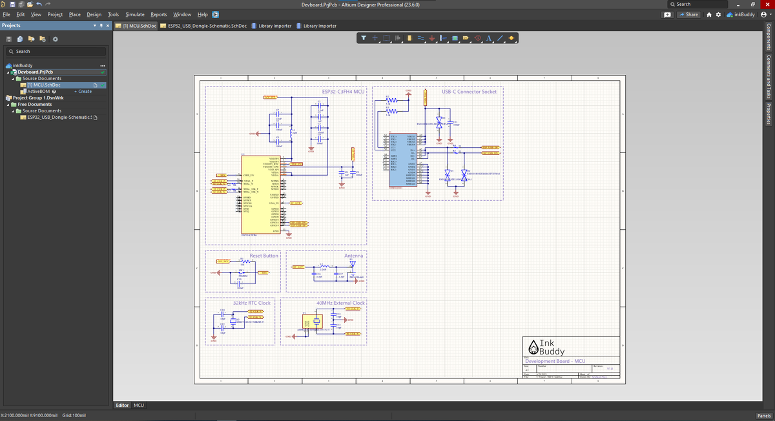Select [1] MCU.SchDoc in the project tree
The width and height of the screenshot is (775, 421).
(43, 85)
